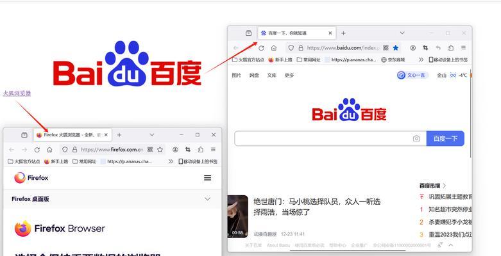Click the 网盘 link on the Baidu page

click(x=254, y=76)
